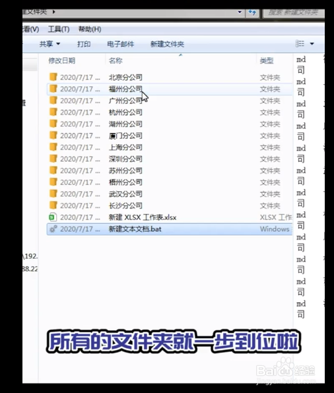Screen dimensions: 334x393
Task: Select the 厦门分公司 folder name
Action: tap(125, 136)
